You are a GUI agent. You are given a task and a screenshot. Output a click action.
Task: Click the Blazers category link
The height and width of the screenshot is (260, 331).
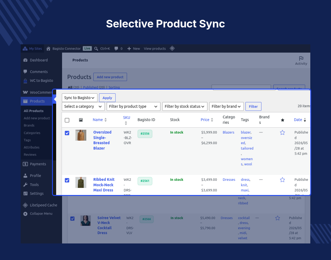(228, 132)
